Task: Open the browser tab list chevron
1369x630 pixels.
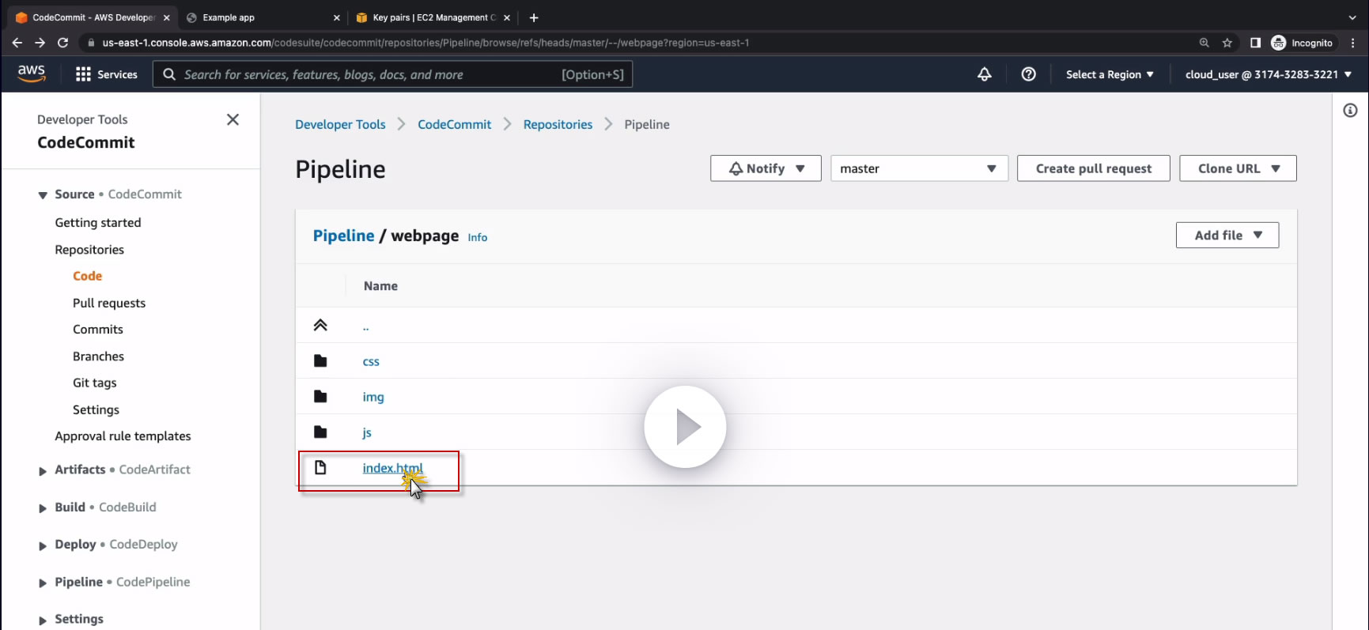Action: tap(1352, 17)
